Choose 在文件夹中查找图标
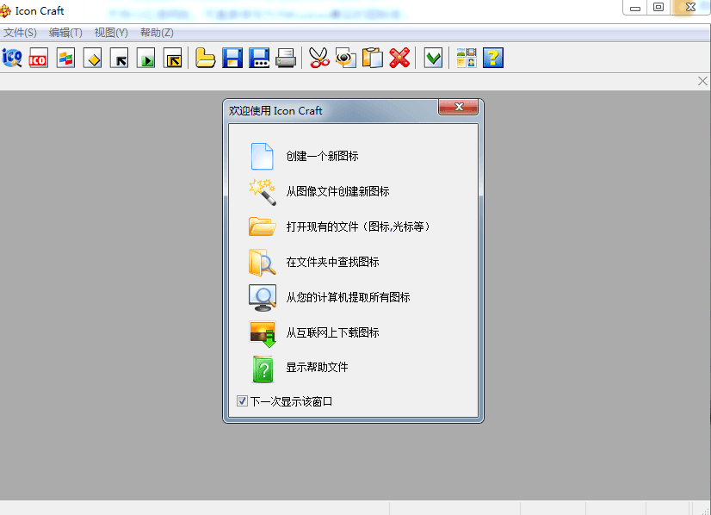 tap(332, 262)
